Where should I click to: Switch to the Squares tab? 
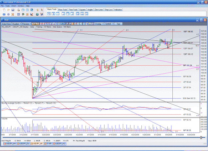tap(83, 10)
